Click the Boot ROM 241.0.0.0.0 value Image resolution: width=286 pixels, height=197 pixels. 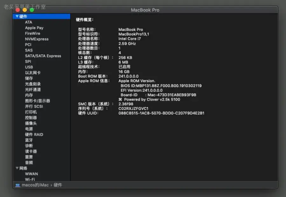pyautogui.click(x=128, y=76)
